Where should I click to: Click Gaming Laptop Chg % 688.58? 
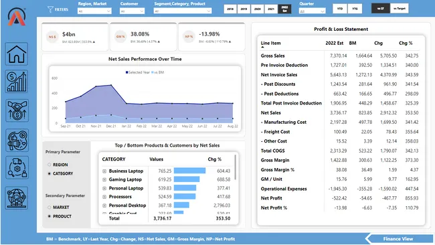point(224,179)
